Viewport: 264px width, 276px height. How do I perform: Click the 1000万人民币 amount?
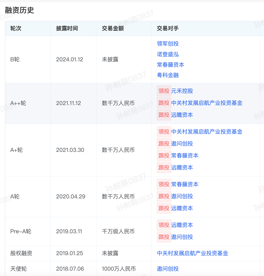[x=119, y=269]
